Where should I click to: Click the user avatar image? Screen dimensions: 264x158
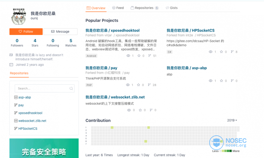tap(19, 16)
